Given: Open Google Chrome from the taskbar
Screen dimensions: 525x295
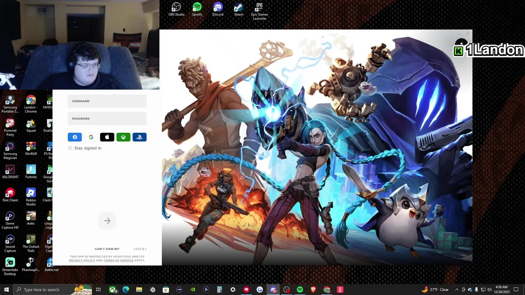Looking at the screenshot, I should (x=327, y=290).
